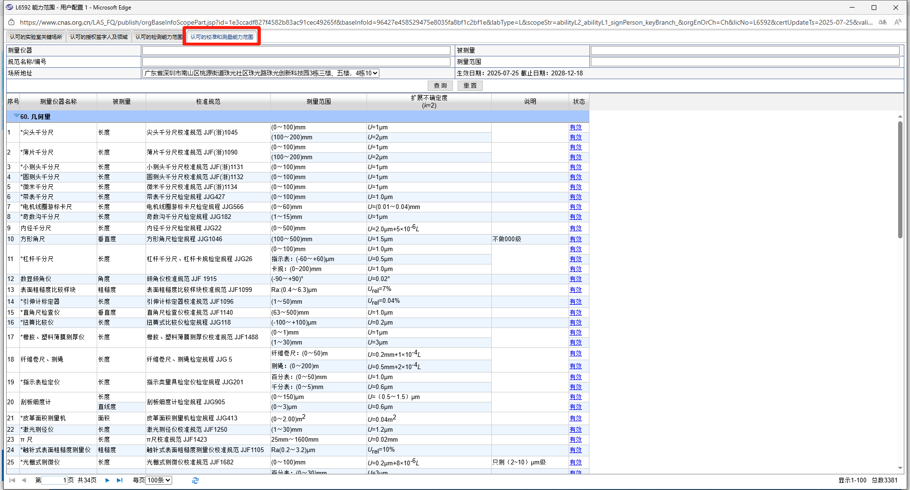910x490 pixels.
Task: Click the 查询 search button
Action: (440, 85)
